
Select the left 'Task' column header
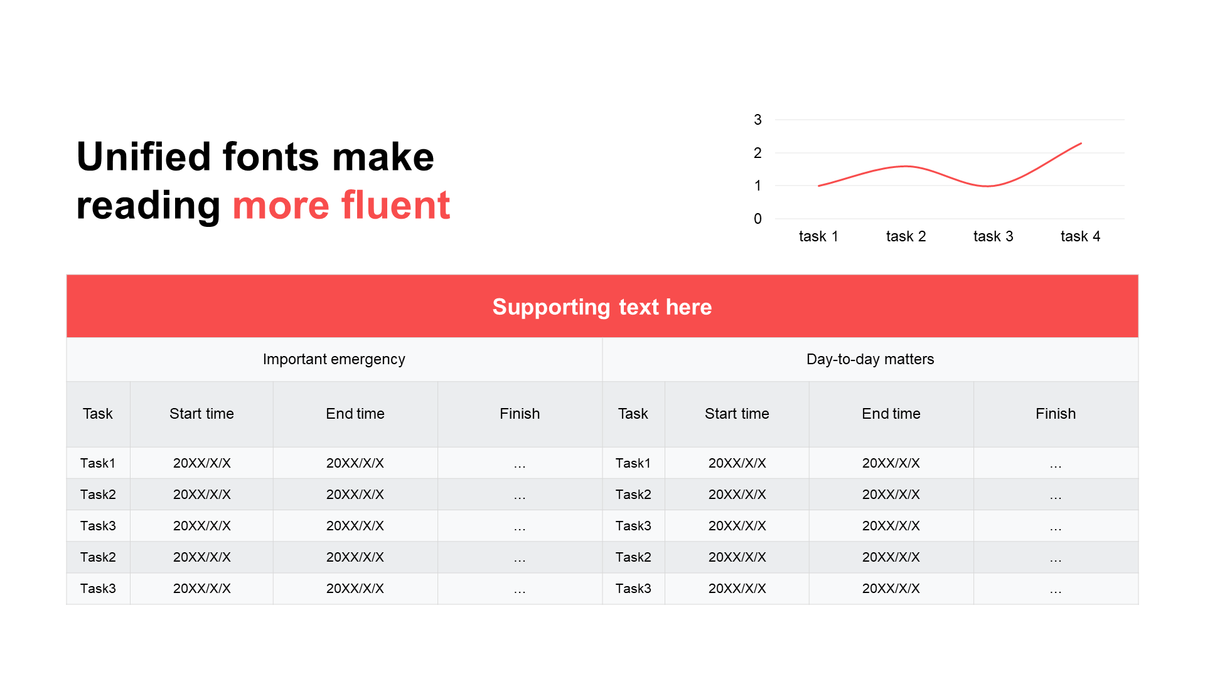tap(98, 414)
